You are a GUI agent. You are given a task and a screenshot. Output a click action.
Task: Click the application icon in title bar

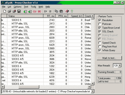[x=3, y=3]
